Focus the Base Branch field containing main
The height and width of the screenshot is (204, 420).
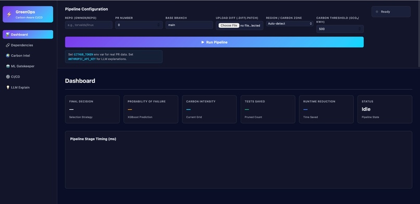(x=189, y=25)
